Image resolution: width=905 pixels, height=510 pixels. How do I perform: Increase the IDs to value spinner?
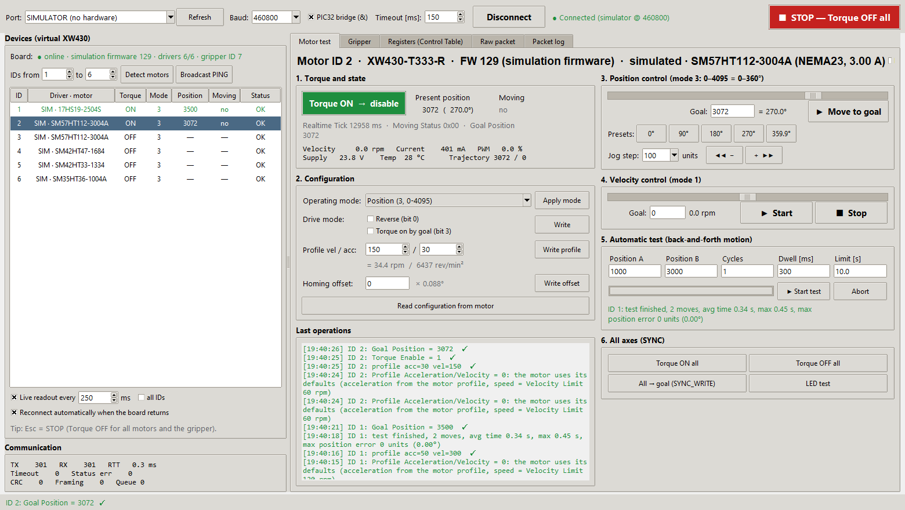[113, 72]
